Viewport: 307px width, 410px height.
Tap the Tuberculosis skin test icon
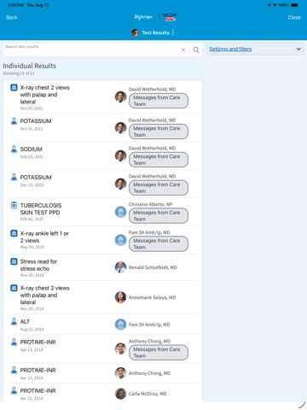pos(14,205)
